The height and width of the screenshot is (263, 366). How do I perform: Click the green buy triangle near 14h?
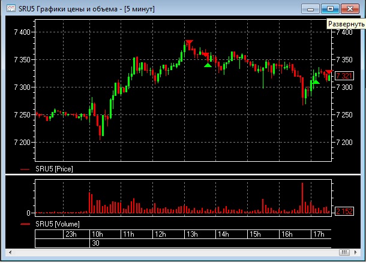(208, 65)
